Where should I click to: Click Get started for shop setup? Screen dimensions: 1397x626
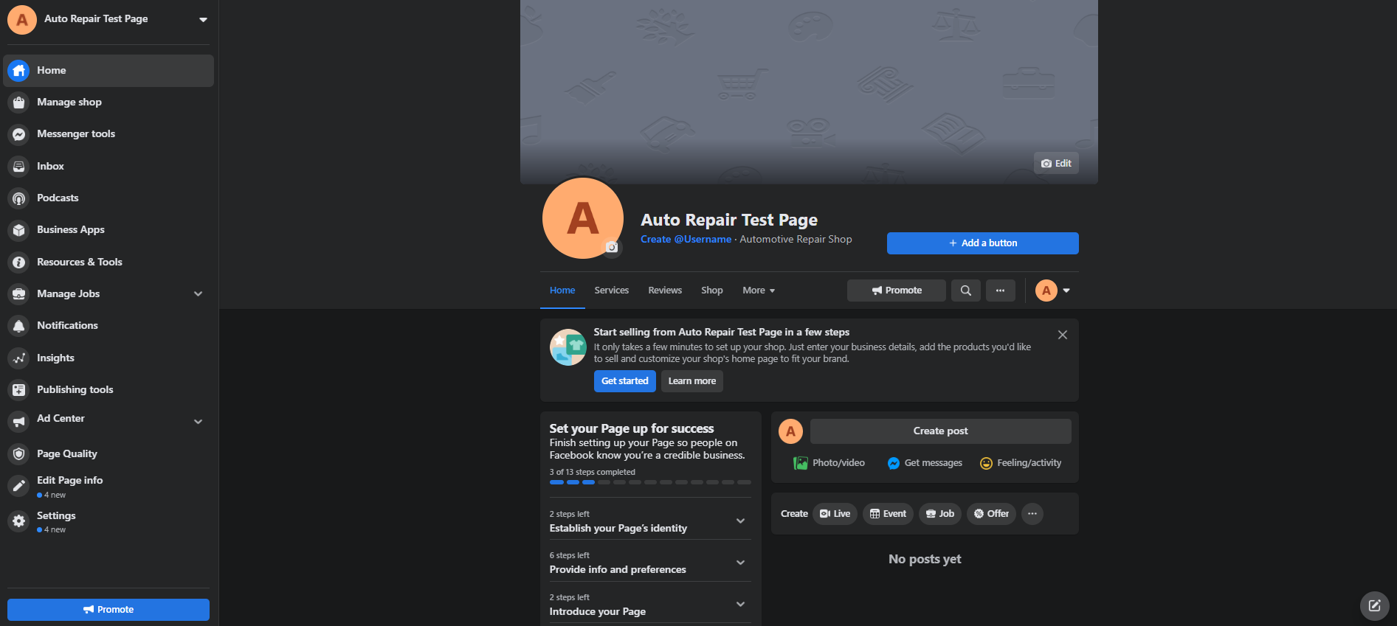pyautogui.click(x=625, y=381)
